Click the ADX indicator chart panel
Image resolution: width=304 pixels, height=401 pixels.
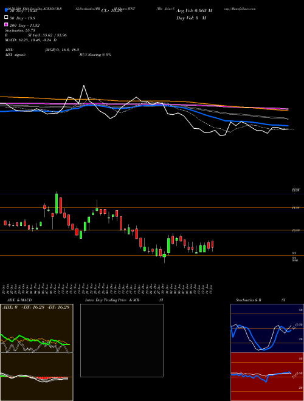click(x=36, y=328)
